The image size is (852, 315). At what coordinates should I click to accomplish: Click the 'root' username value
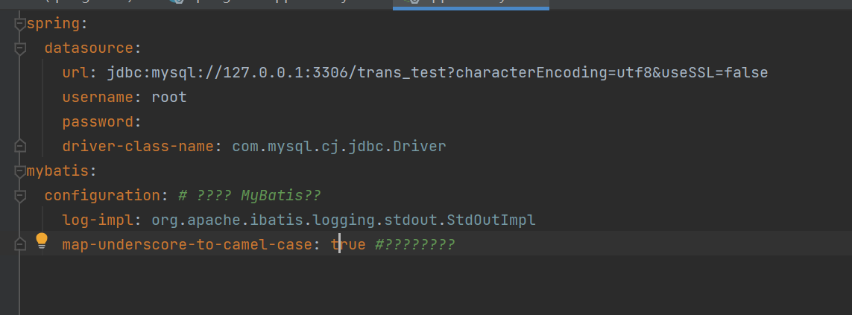coord(169,98)
